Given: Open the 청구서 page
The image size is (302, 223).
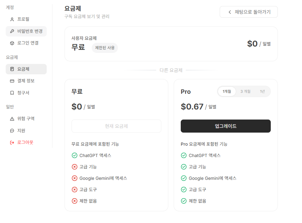Looking at the screenshot, I should 26,93.
